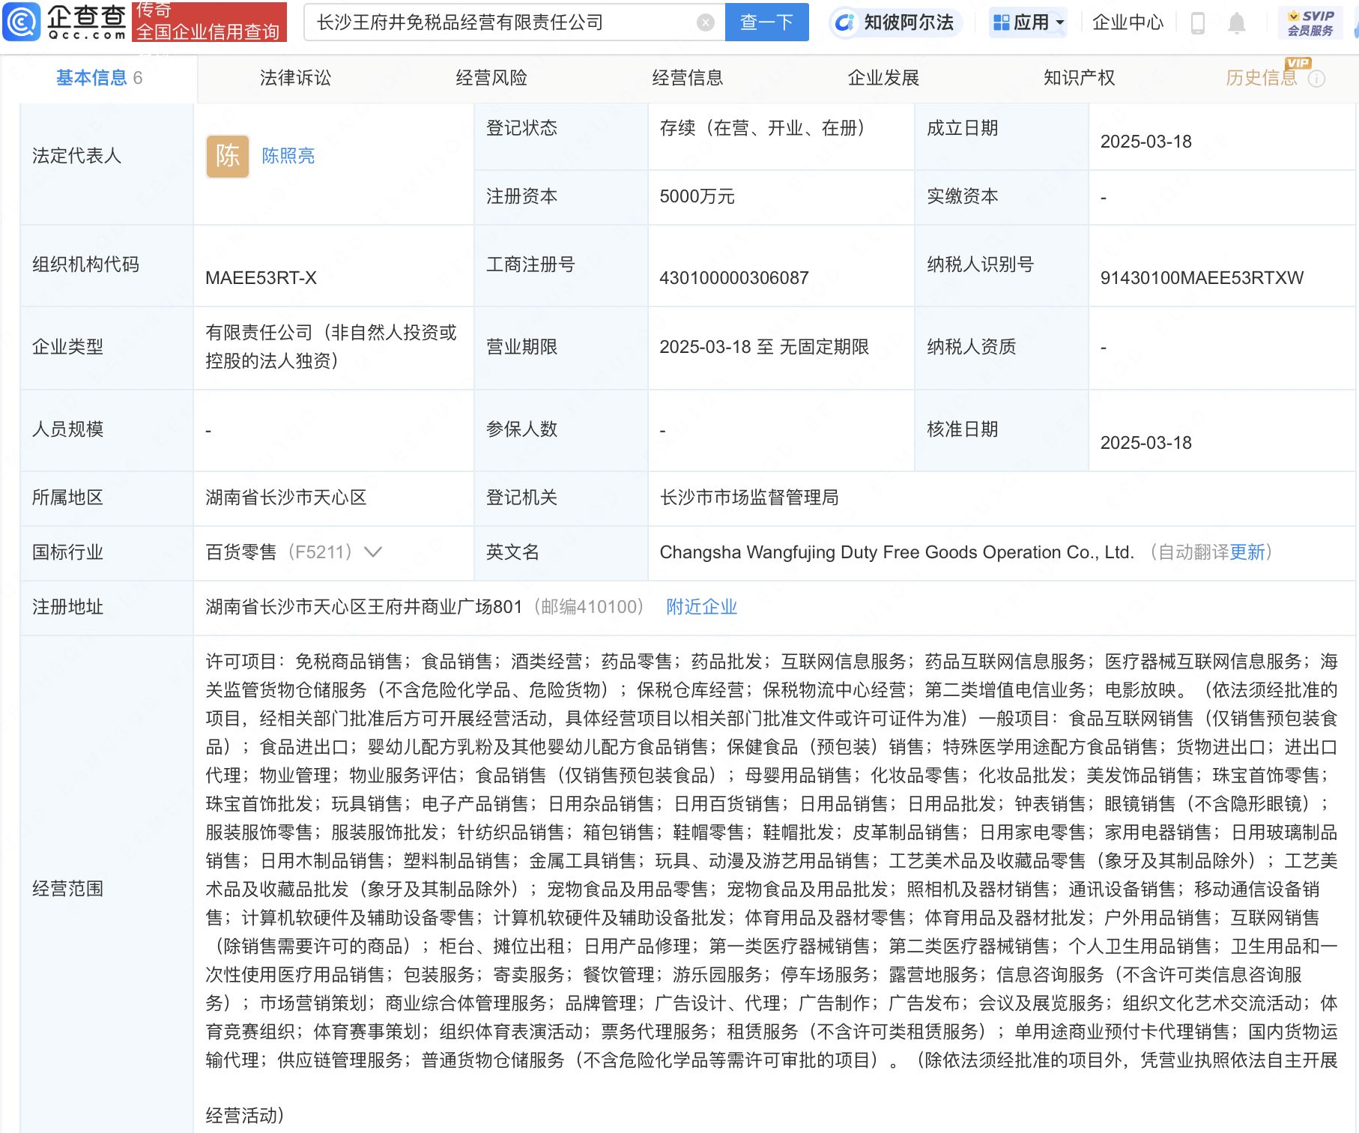Select taxpayer ID 91430100MAEE53RTXW
This screenshot has width=1359, height=1133.
point(1202,278)
